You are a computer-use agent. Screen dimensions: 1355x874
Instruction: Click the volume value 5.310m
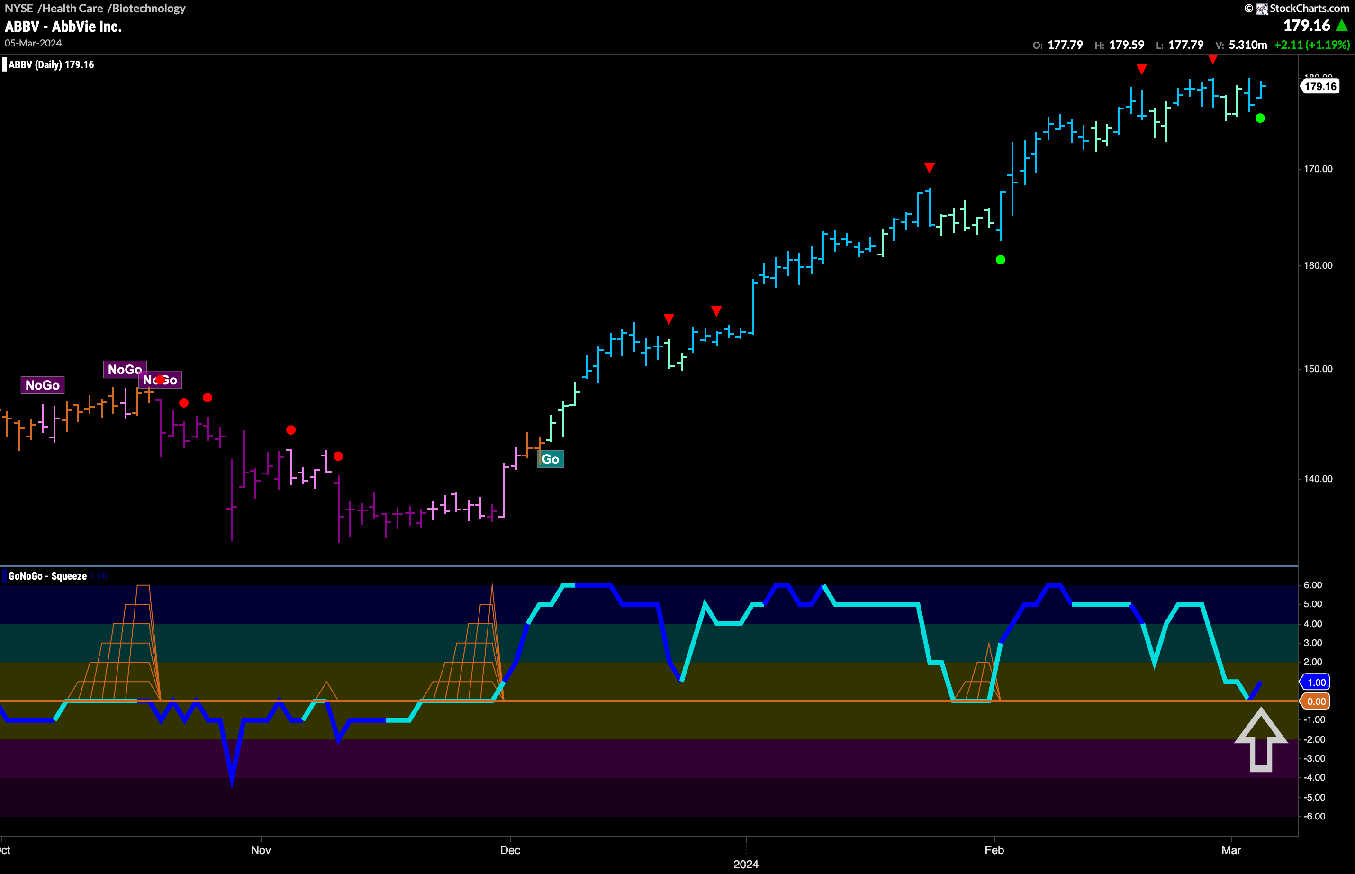(1248, 45)
